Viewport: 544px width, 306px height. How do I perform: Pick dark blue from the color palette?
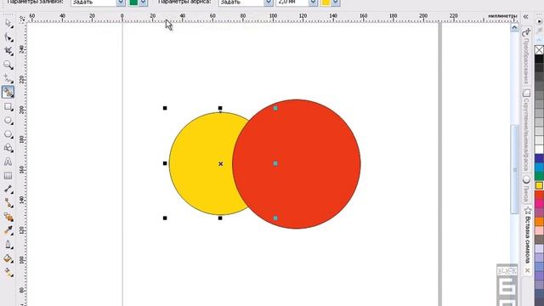tap(539, 159)
